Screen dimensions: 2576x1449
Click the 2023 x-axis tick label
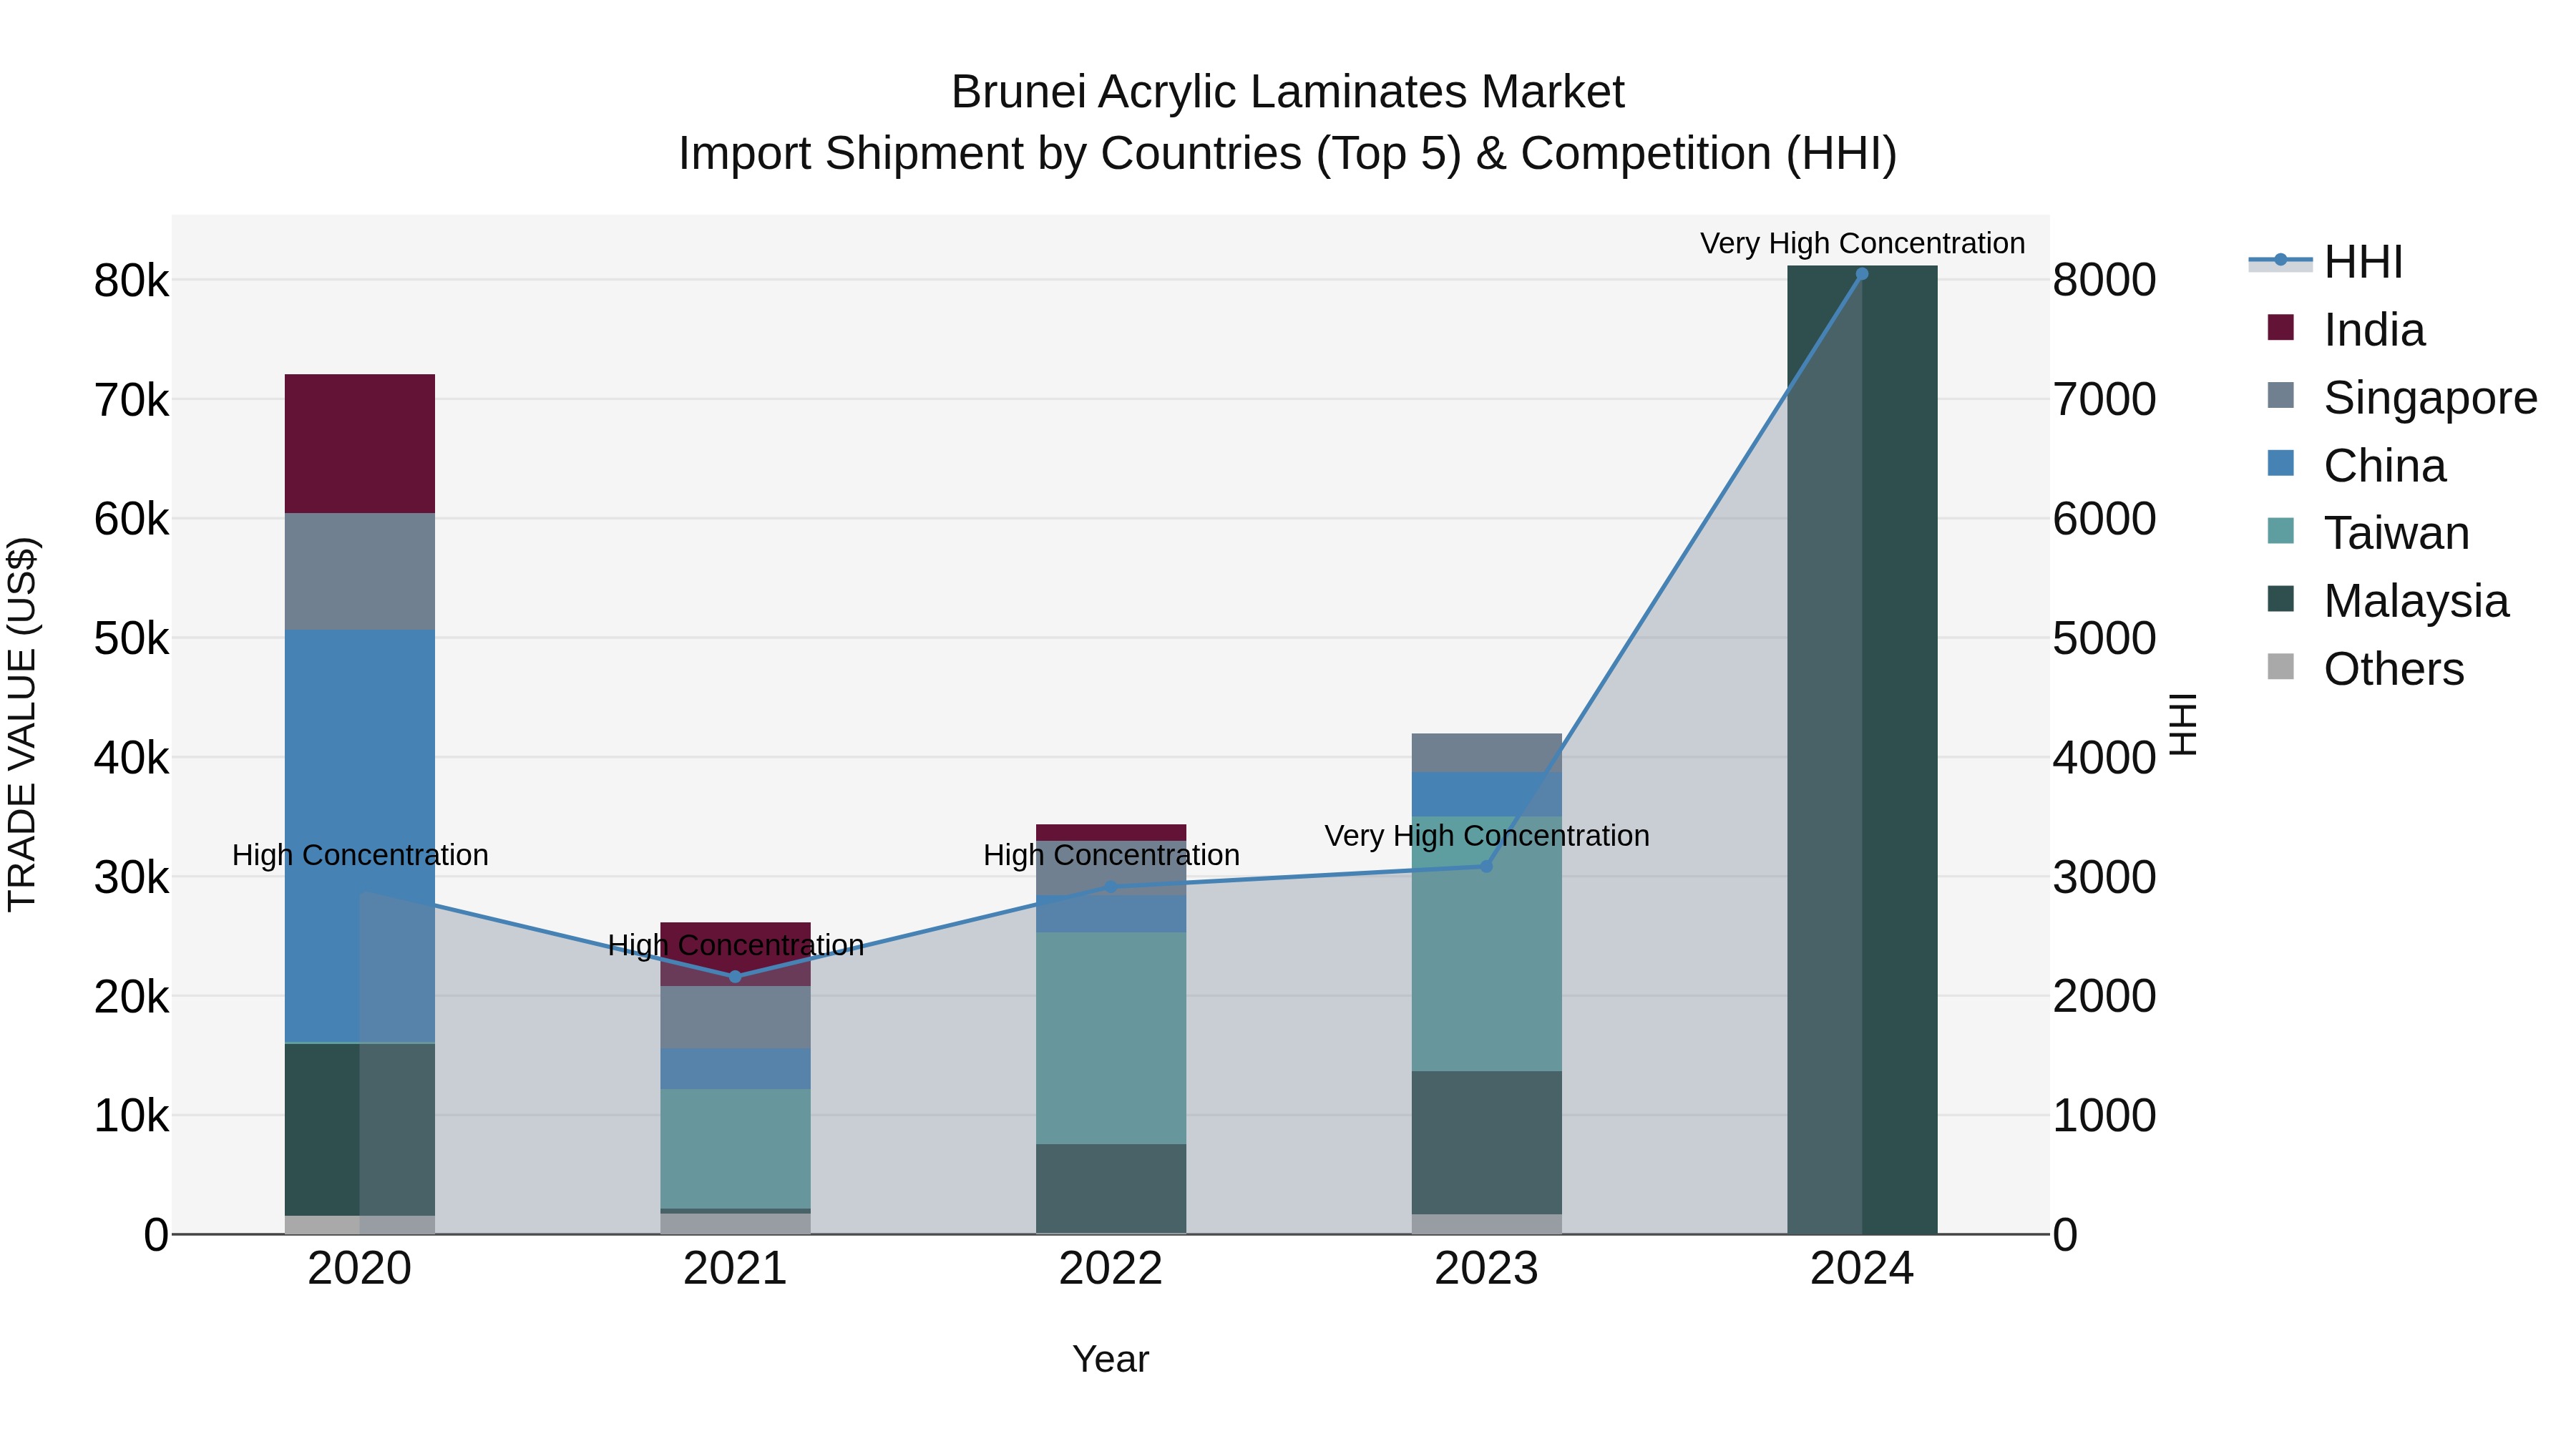1486,1269
